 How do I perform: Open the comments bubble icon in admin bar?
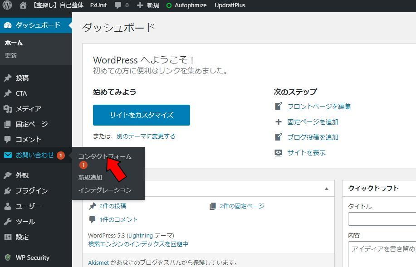pos(118,5)
